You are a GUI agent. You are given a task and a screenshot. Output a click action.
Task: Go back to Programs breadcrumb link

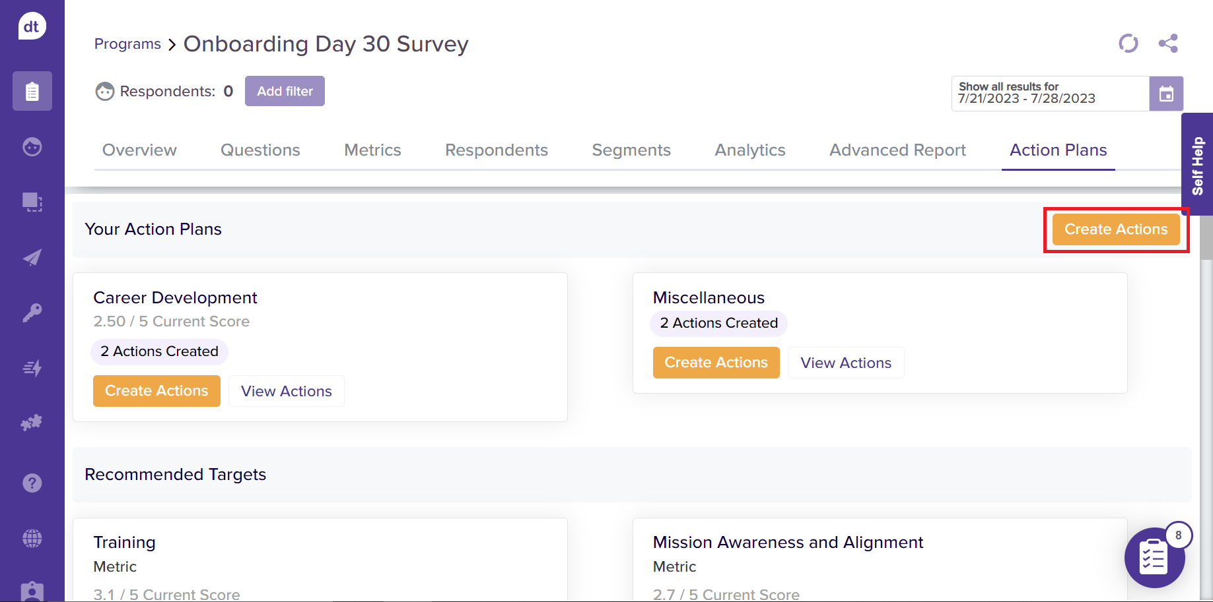127,44
